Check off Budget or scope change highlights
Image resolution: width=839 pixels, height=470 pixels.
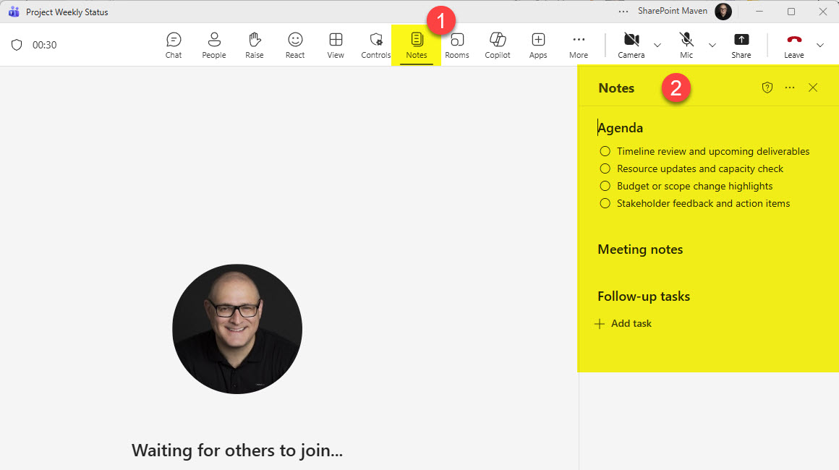605,186
